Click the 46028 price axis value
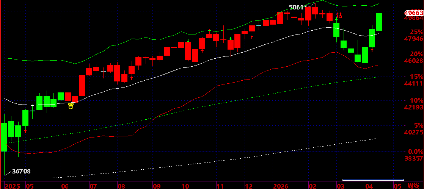Screen dimensions: 424x189 pyautogui.click(x=413, y=61)
